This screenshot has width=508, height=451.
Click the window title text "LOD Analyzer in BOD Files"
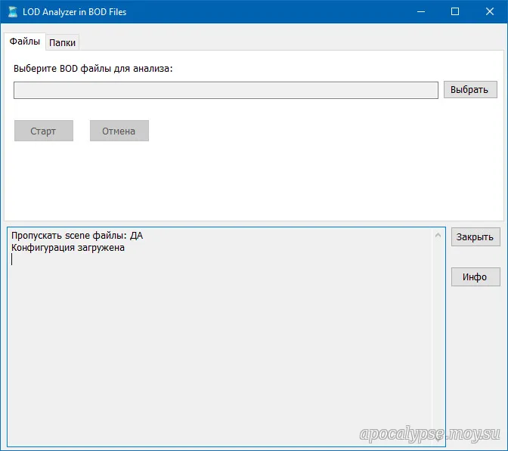coord(74,11)
